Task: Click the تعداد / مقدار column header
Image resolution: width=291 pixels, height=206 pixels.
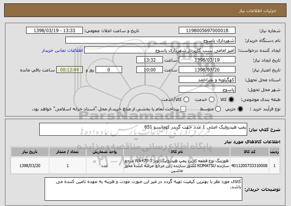Action: click(x=68, y=152)
